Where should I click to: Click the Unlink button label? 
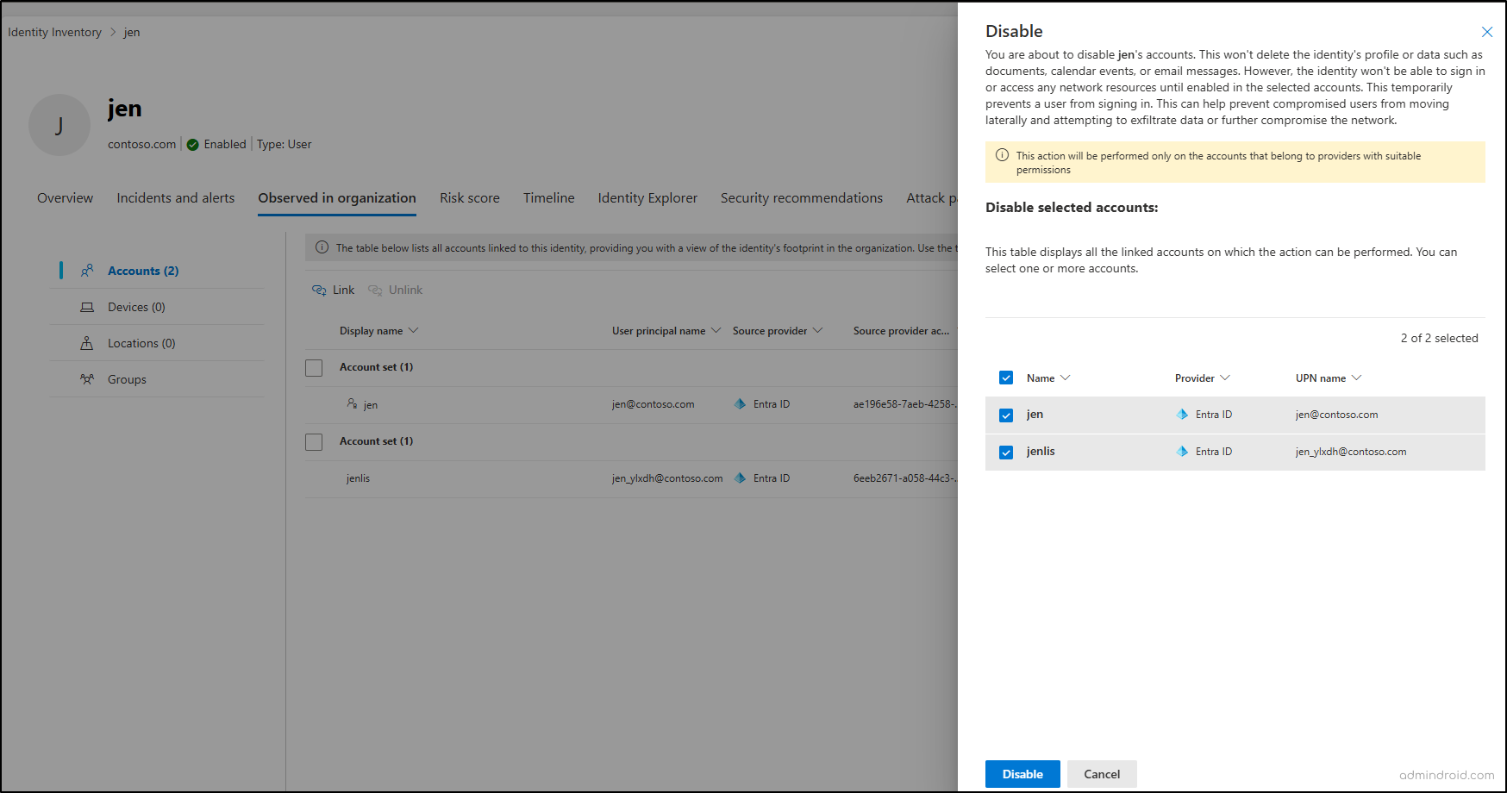(x=405, y=290)
